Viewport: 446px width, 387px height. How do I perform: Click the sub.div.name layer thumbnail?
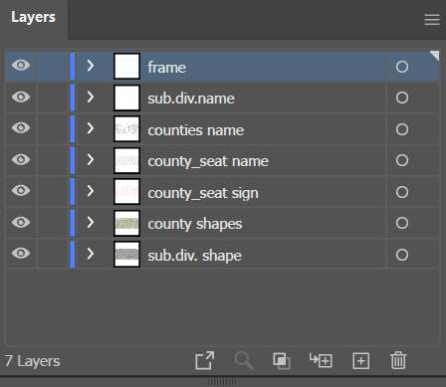coord(126,97)
